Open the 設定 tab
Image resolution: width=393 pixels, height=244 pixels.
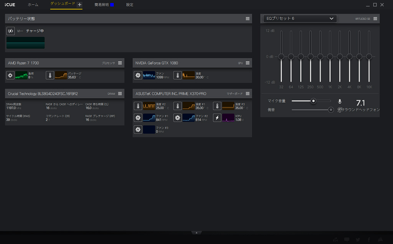(x=130, y=5)
